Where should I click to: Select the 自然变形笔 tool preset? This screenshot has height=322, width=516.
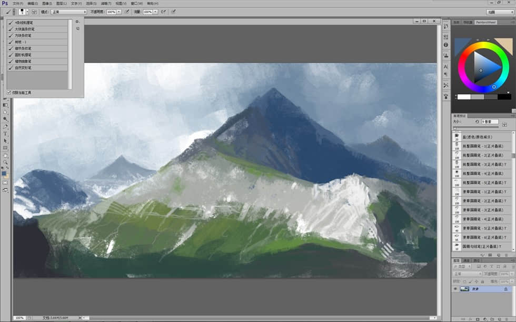click(x=37, y=67)
